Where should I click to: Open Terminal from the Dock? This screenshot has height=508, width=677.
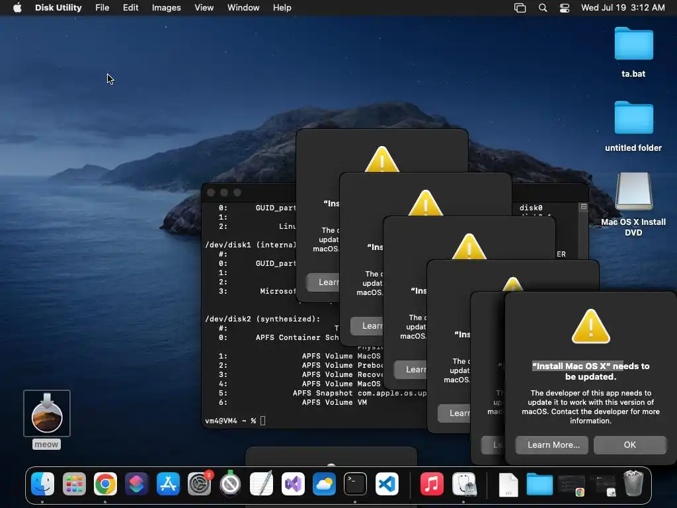pyautogui.click(x=355, y=484)
